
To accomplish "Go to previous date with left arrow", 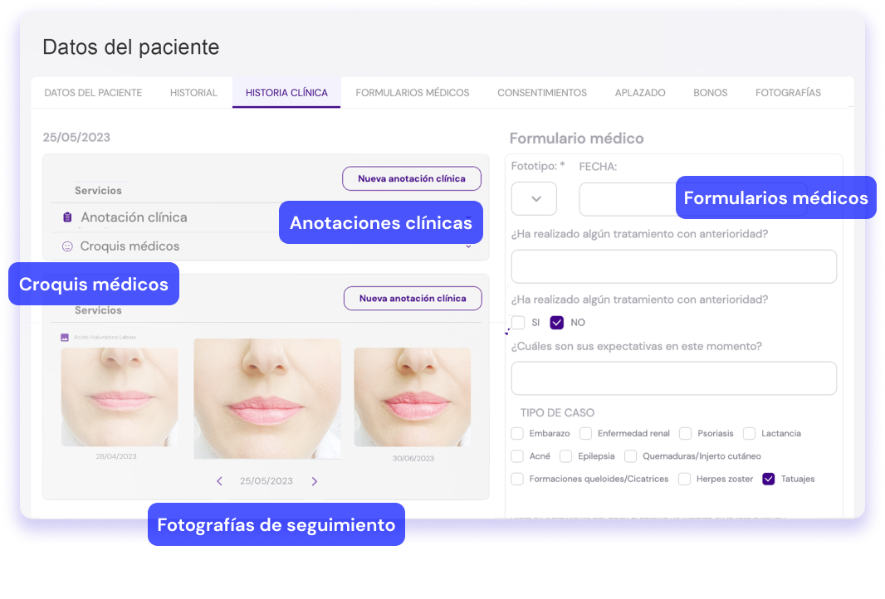I will 219,481.
